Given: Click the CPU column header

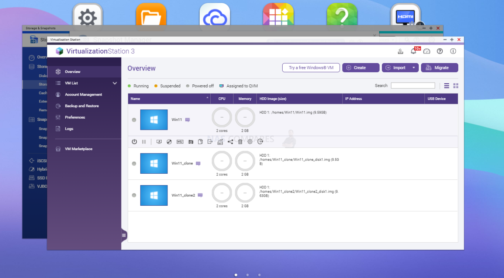Looking at the screenshot, I should [222, 99].
